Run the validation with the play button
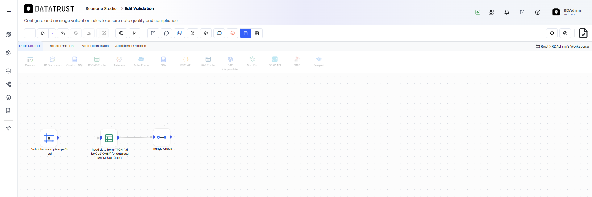This screenshot has height=197, width=592. coord(43,33)
